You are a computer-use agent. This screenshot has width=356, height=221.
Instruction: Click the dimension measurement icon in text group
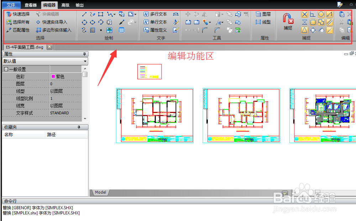(x=176, y=14)
